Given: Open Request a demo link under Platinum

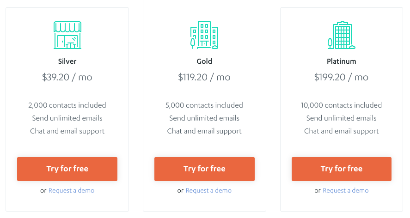Looking at the screenshot, I should pos(346,191).
